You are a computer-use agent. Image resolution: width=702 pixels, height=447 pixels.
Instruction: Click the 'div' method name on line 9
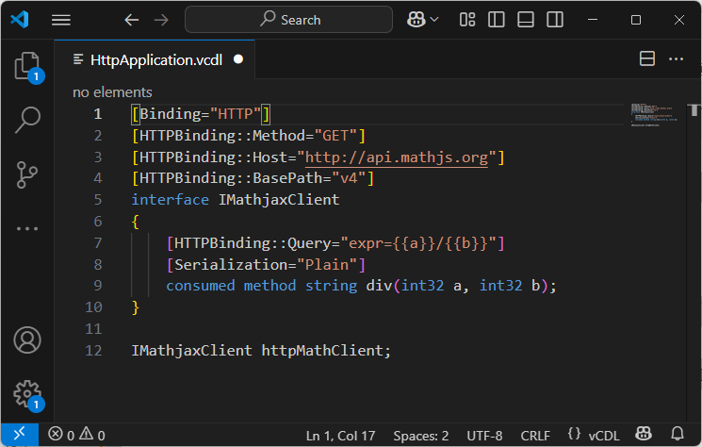coord(379,286)
